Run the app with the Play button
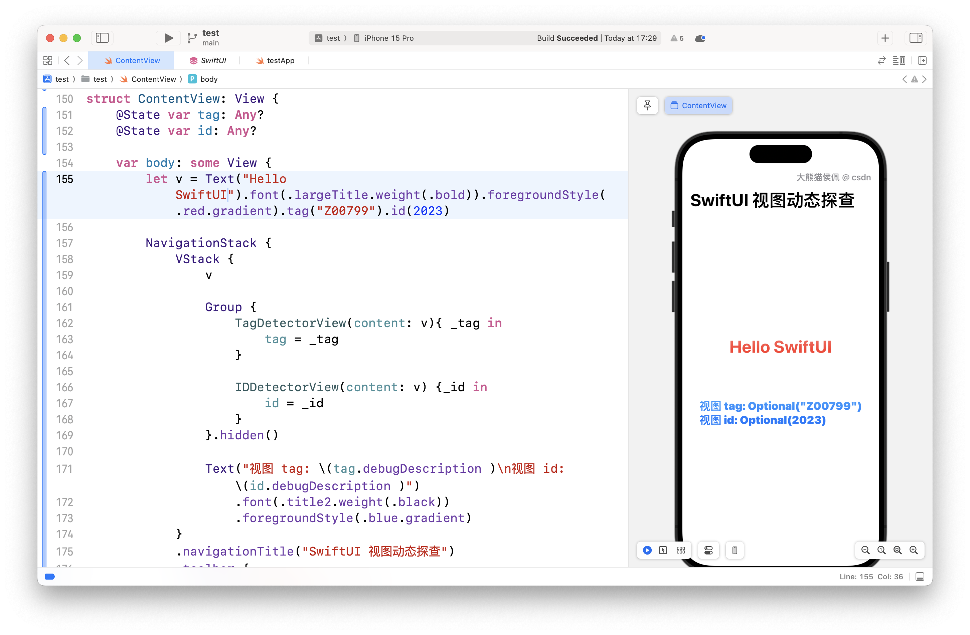Viewport: 970px width, 635px height. tap(167, 37)
